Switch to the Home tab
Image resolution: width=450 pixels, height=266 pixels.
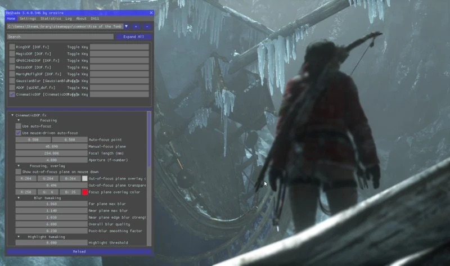point(11,19)
